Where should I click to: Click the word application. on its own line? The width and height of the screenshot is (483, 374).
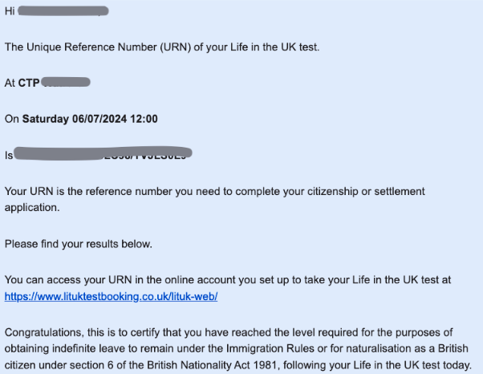tap(32, 208)
